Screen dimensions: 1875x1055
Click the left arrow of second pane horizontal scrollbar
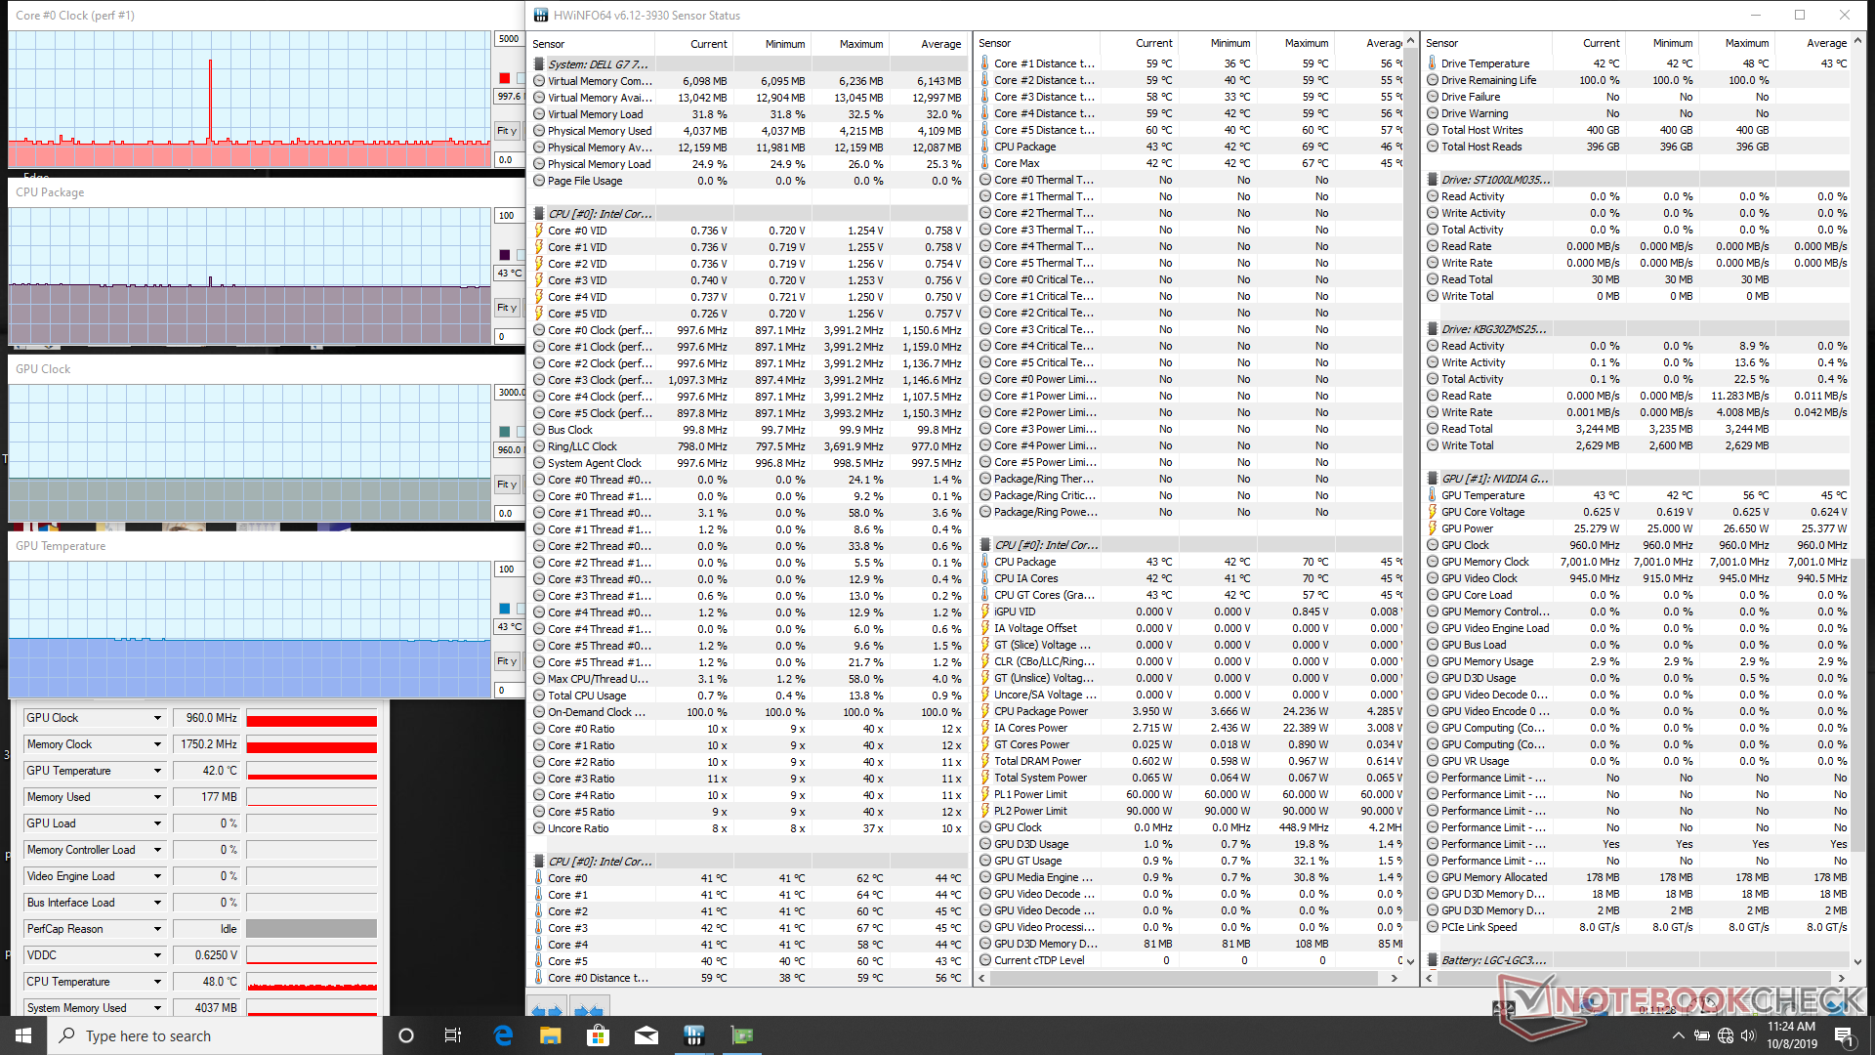pos(982,978)
